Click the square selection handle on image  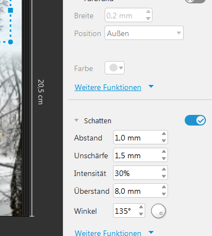[x=11, y=10]
